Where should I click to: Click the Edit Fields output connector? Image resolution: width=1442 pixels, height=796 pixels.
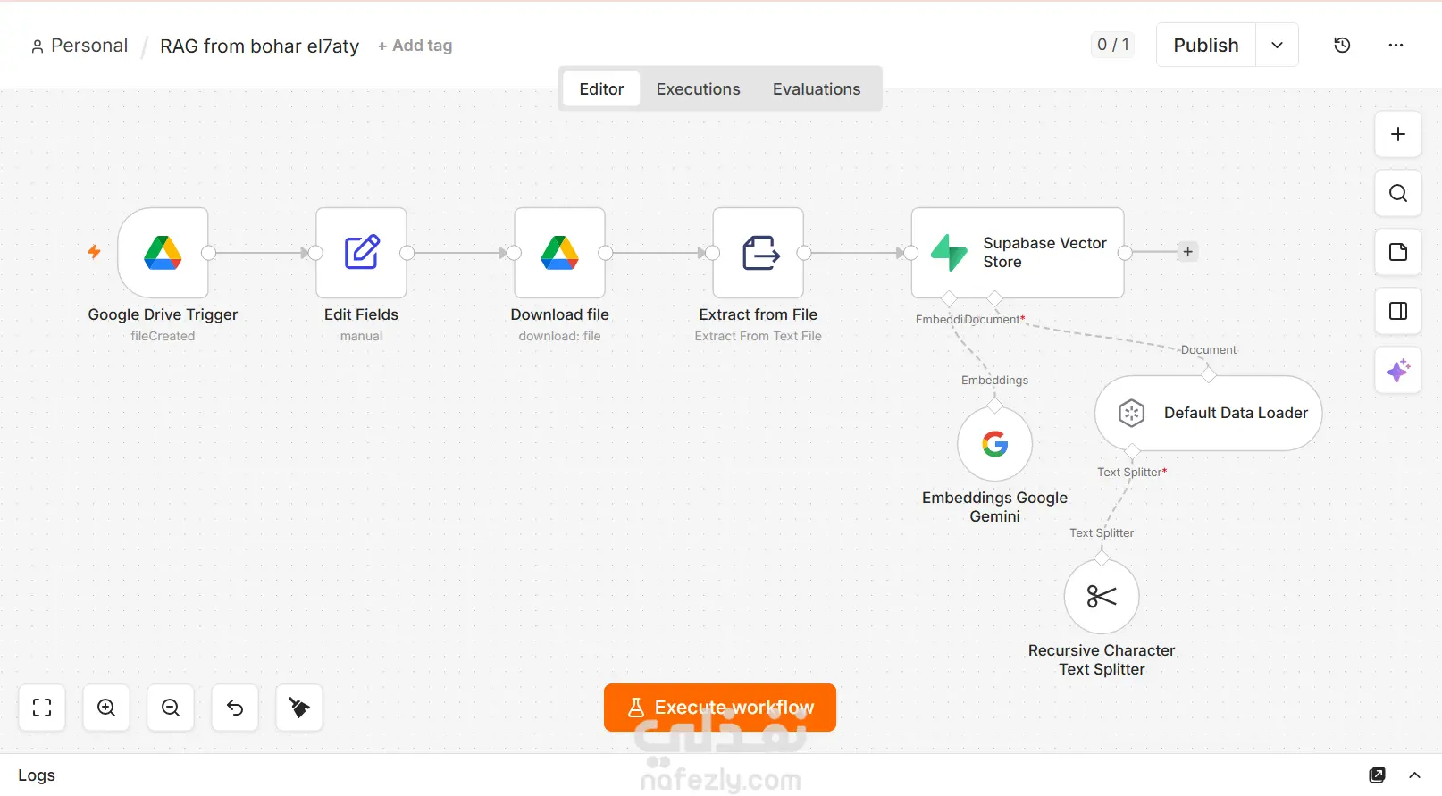407,253
